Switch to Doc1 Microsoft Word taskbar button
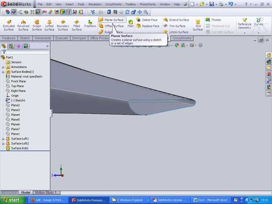The image size is (272, 204). (x=211, y=200)
